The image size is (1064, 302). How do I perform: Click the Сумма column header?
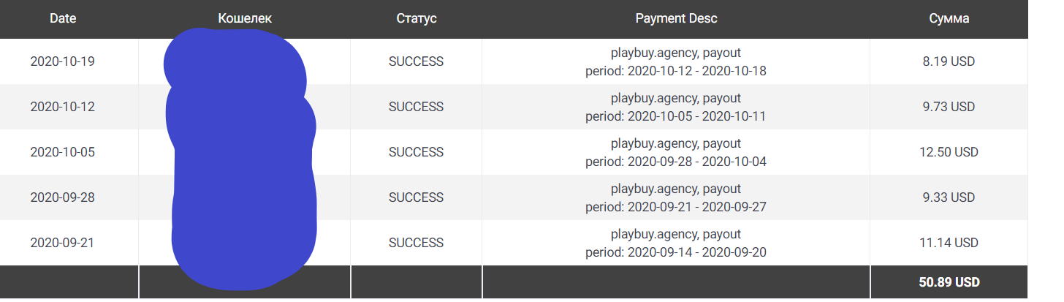[x=949, y=19]
